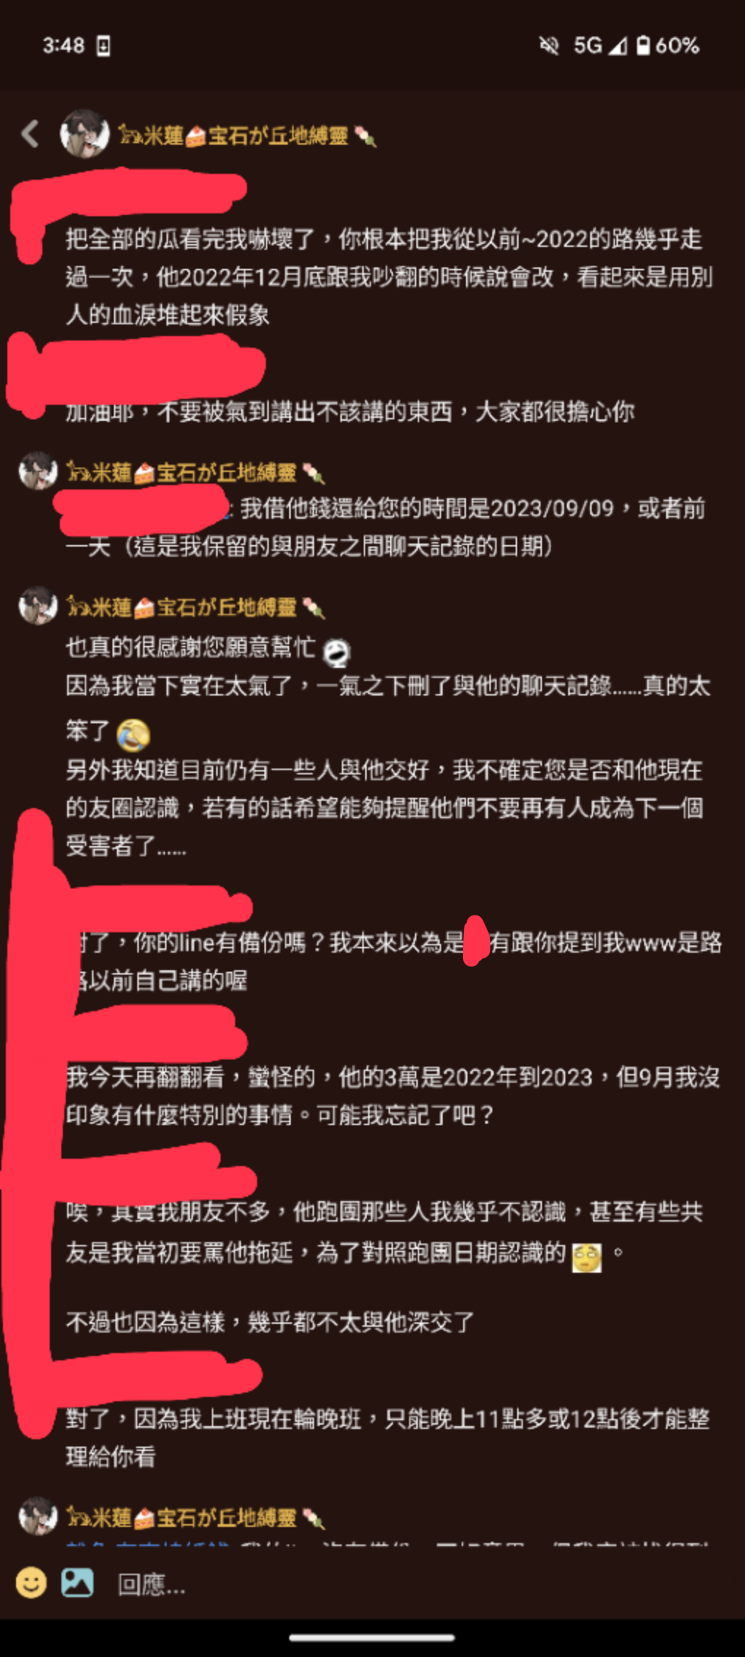Image resolution: width=745 pixels, height=1657 pixels.
Task: Tap the crying-laughing emoji after 笨了
Action: 134,734
